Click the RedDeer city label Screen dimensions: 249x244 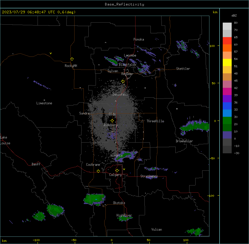coord(127,74)
